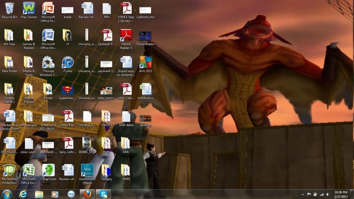Switch to Firefox in the taskbar
The width and height of the screenshot is (354, 199).
87,194
